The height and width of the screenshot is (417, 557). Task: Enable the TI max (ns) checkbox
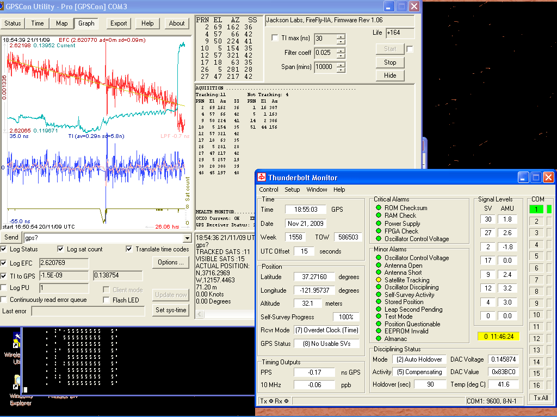pyautogui.click(x=275, y=38)
